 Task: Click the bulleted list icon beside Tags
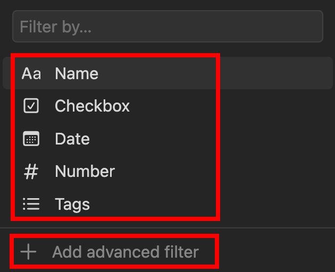click(31, 205)
